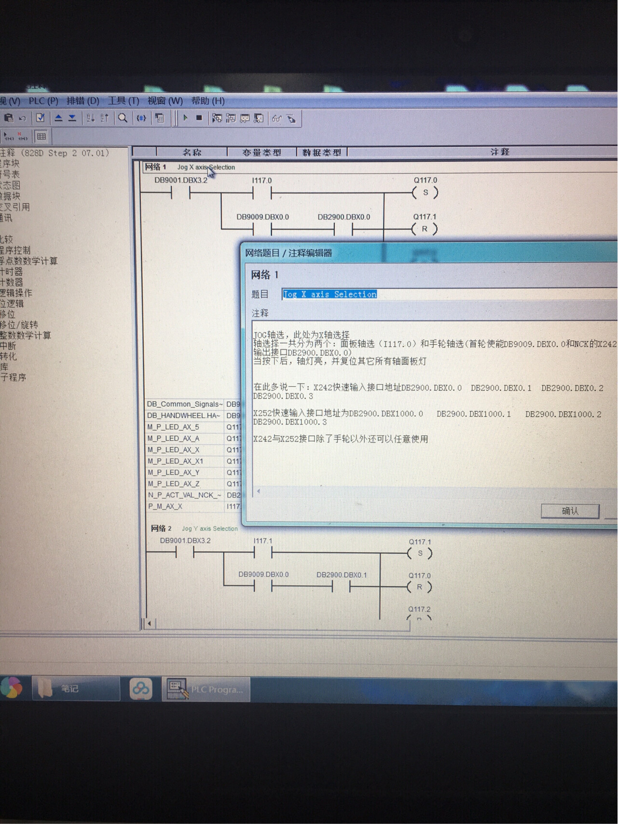Select the DB2900.DBX0.1 contact in network 2
Image resolution: width=618 pixels, height=824 pixels.
coord(341,587)
